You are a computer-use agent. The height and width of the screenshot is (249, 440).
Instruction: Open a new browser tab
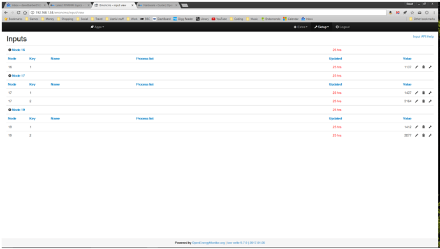(185, 5)
